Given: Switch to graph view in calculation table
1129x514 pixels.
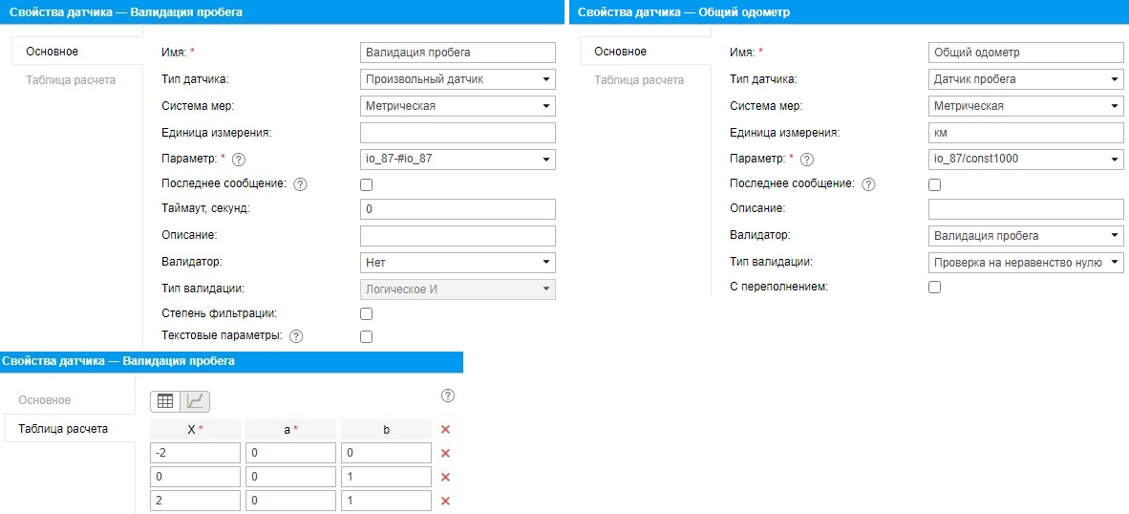Looking at the screenshot, I should [x=195, y=401].
